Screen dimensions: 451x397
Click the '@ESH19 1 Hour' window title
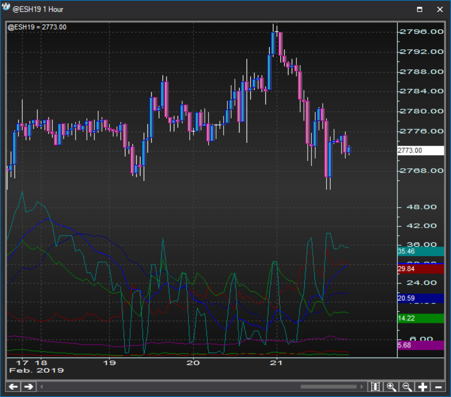[x=38, y=10]
